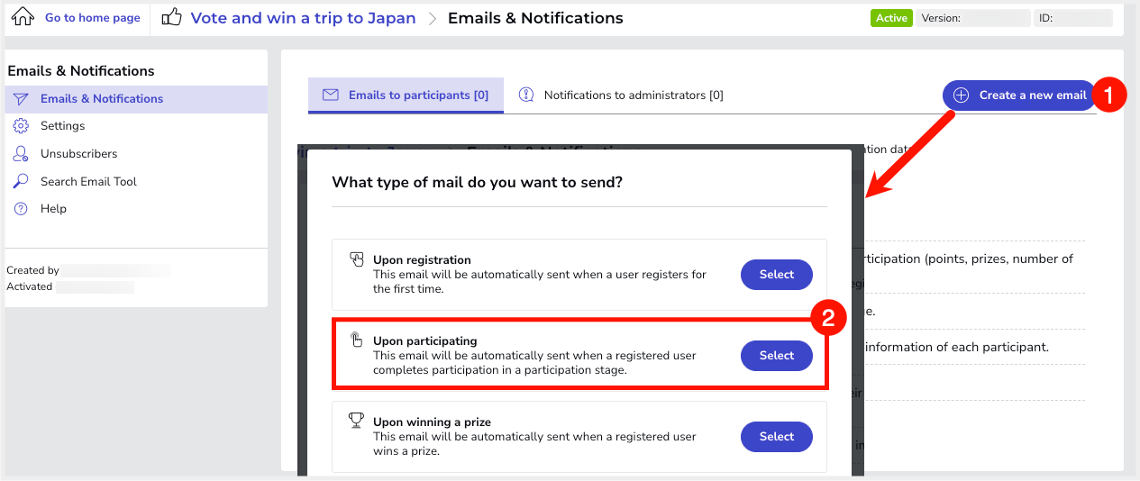The width and height of the screenshot is (1140, 481).
Task: Click the Unsubscribers person icon
Action: (x=22, y=154)
